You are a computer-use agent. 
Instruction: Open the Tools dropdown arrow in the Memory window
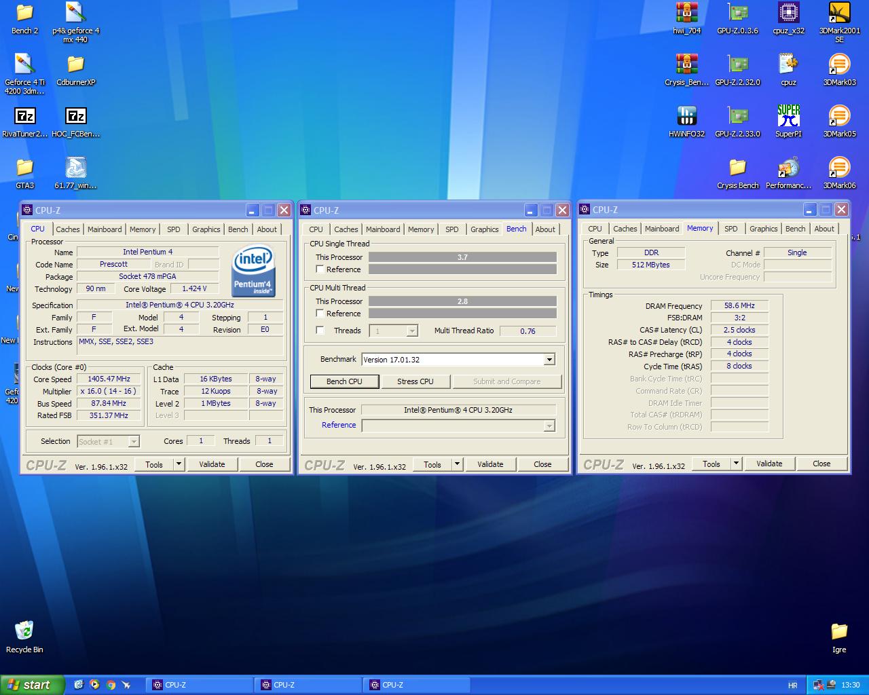736,464
